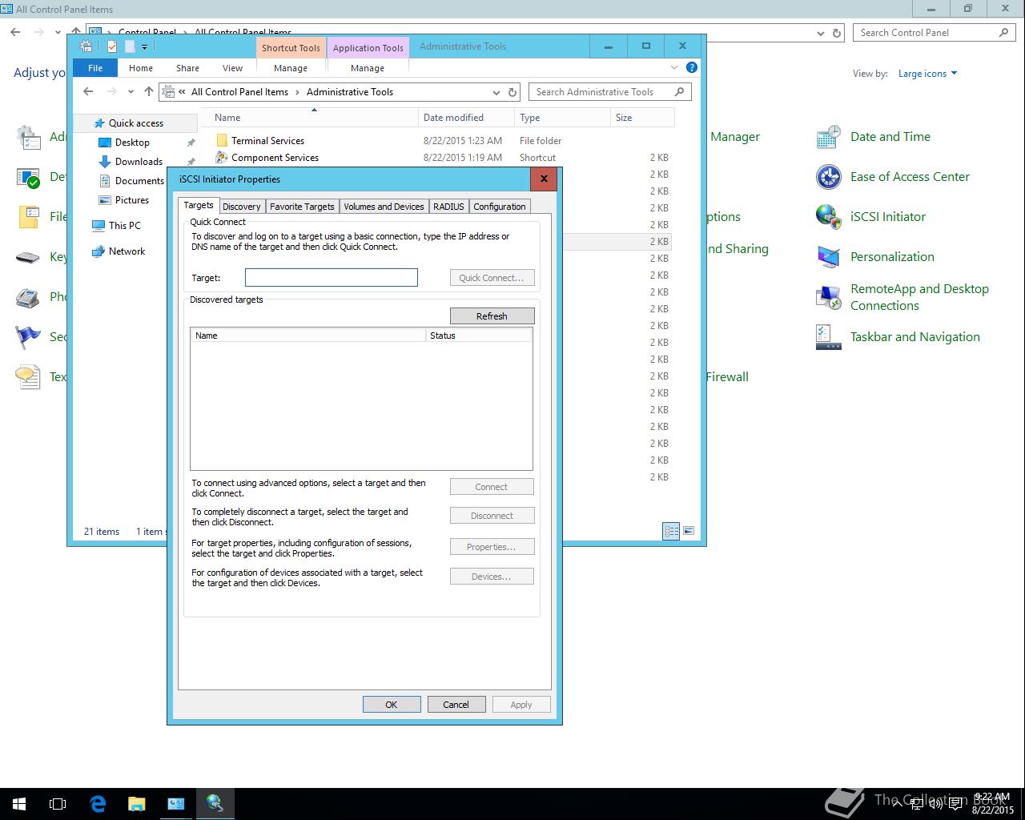
Task: Refresh the Administrative Tools folder
Action: [x=513, y=92]
